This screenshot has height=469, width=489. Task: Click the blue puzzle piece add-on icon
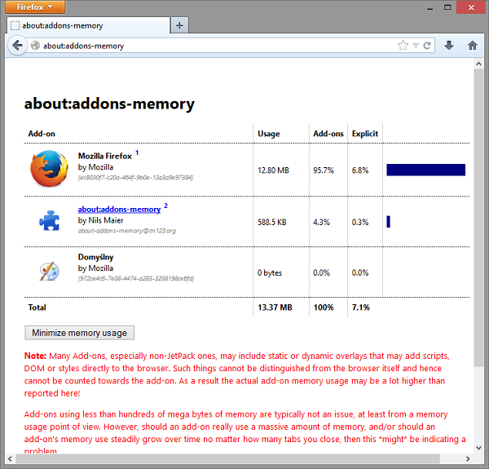click(x=49, y=220)
